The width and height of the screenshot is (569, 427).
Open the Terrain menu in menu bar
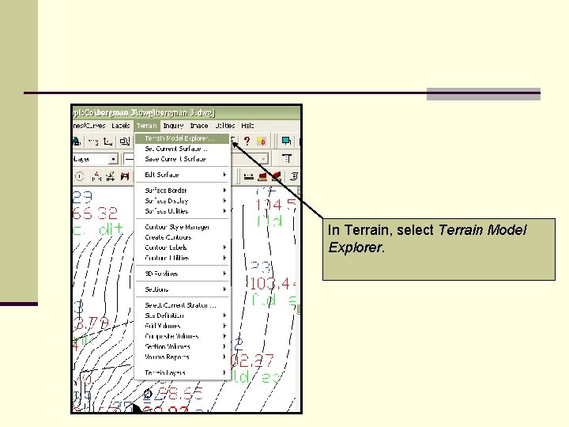click(147, 126)
